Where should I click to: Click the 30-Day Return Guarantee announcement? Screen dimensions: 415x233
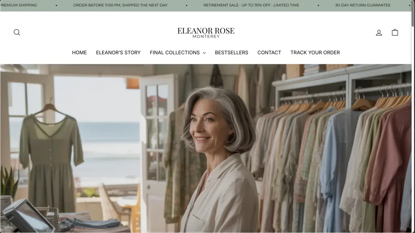tap(363, 5)
